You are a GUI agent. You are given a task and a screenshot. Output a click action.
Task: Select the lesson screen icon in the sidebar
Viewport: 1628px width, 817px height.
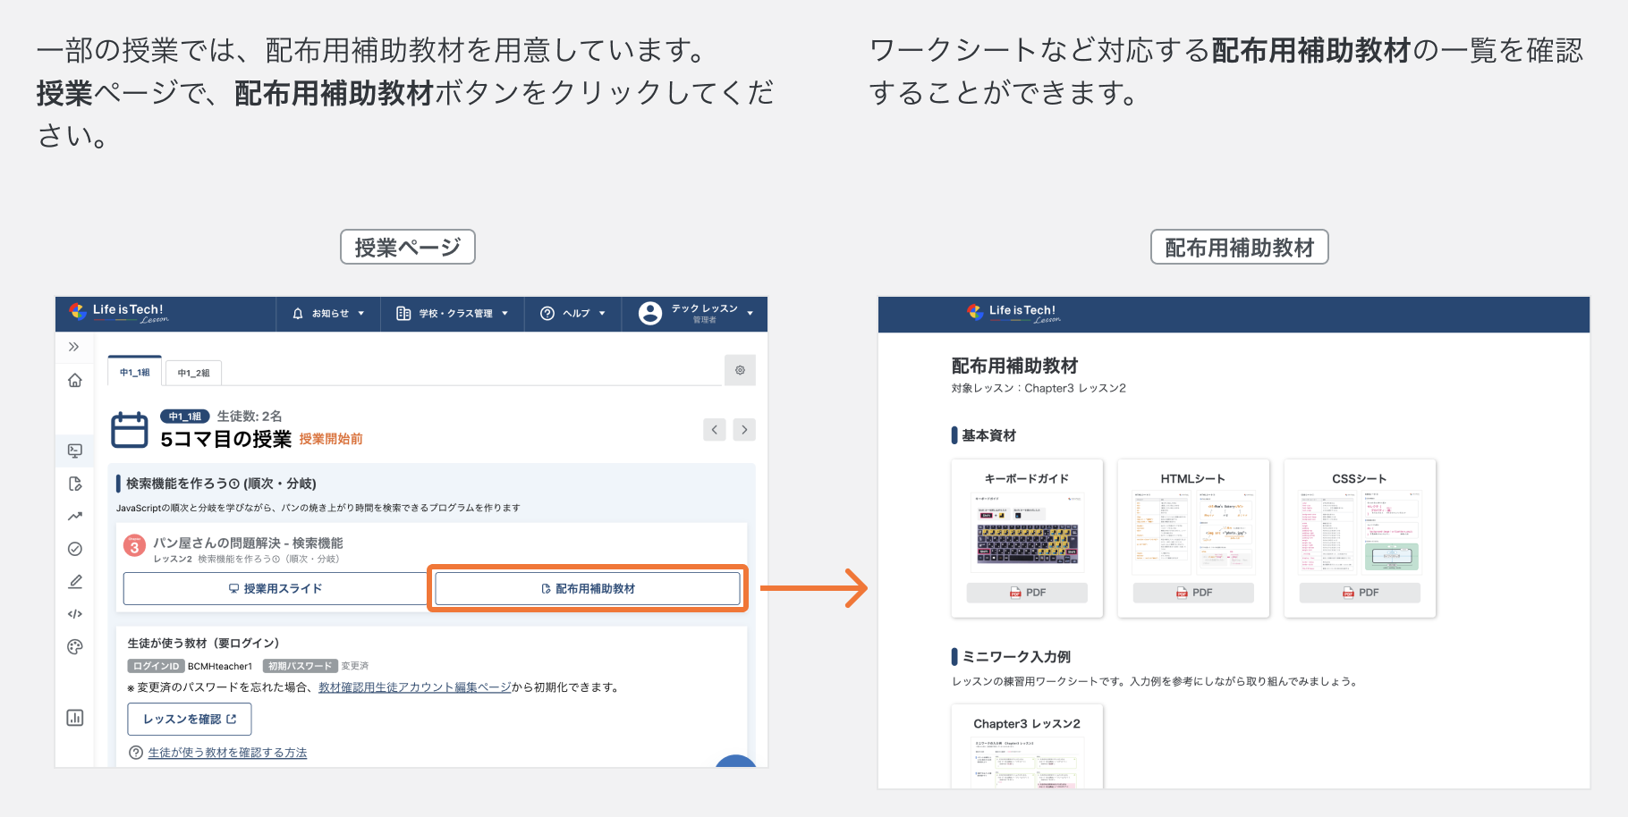pos(75,451)
